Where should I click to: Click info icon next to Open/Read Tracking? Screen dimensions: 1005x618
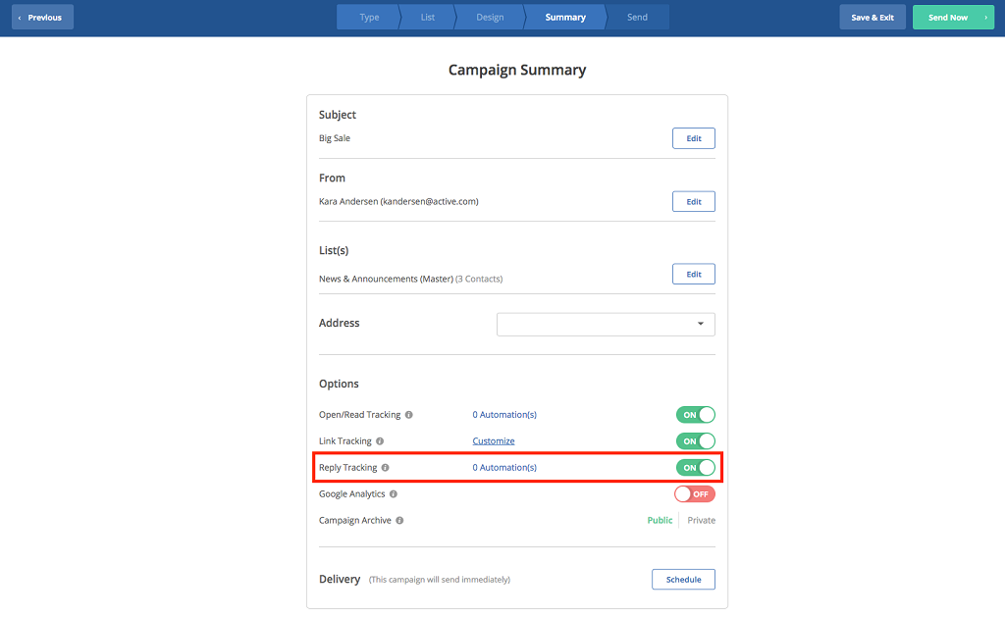[x=408, y=415]
